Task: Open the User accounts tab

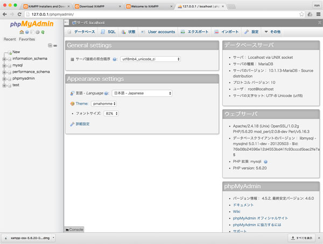Action: point(158,32)
